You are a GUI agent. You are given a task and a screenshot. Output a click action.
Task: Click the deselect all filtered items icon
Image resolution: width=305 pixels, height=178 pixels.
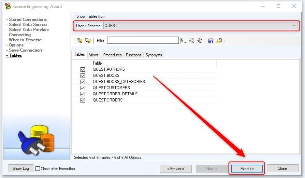191,41
